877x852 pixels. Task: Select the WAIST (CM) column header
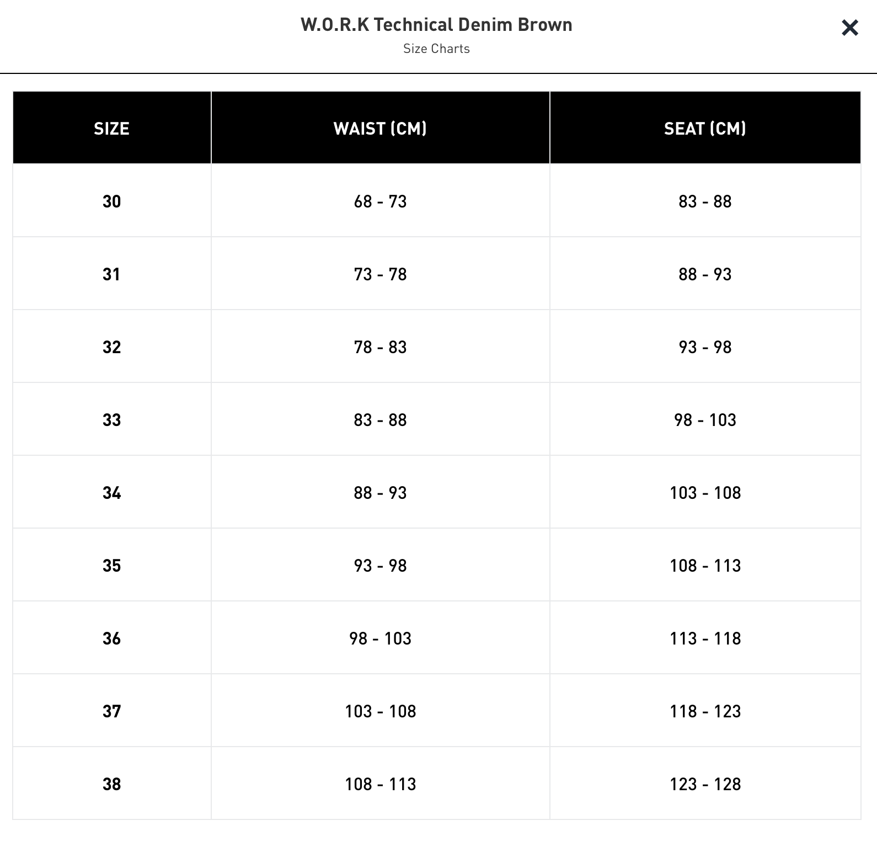coord(380,129)
